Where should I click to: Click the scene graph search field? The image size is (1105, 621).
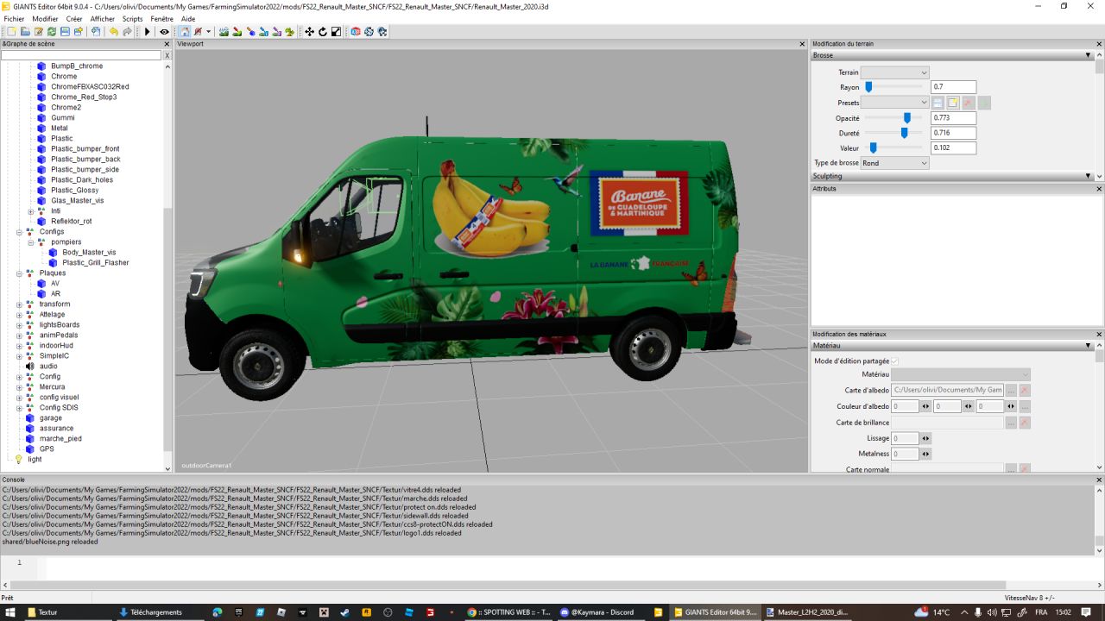[81, 55]
